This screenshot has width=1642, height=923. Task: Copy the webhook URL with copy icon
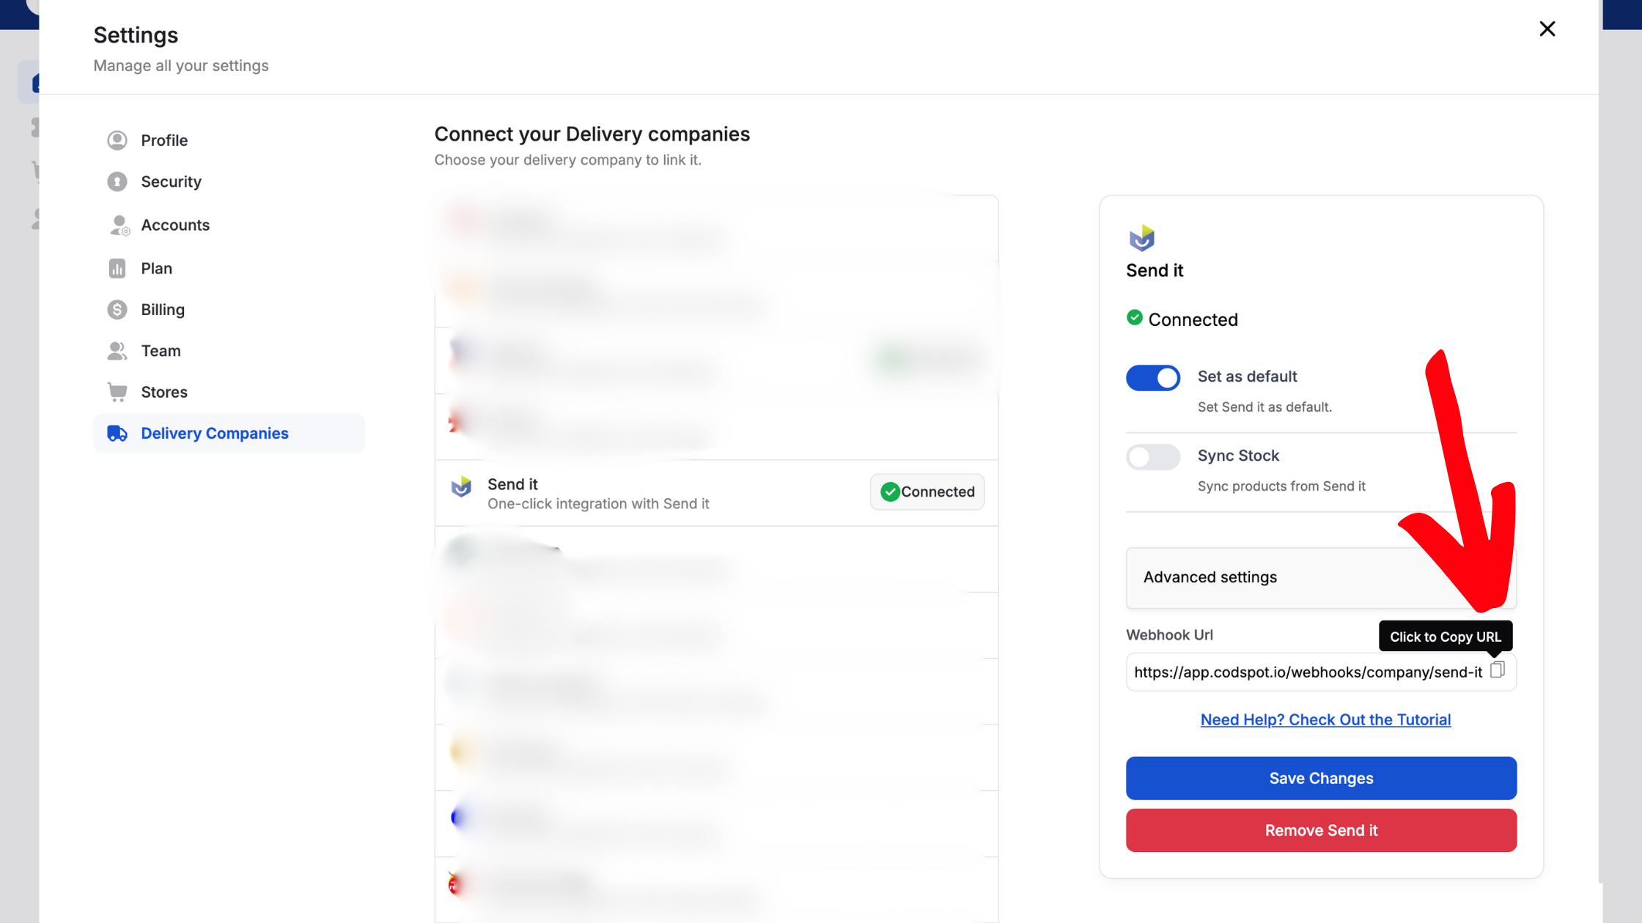pos(1498,670)
